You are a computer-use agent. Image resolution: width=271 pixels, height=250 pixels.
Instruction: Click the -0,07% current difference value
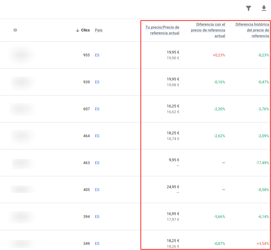[x=219, y=244]
